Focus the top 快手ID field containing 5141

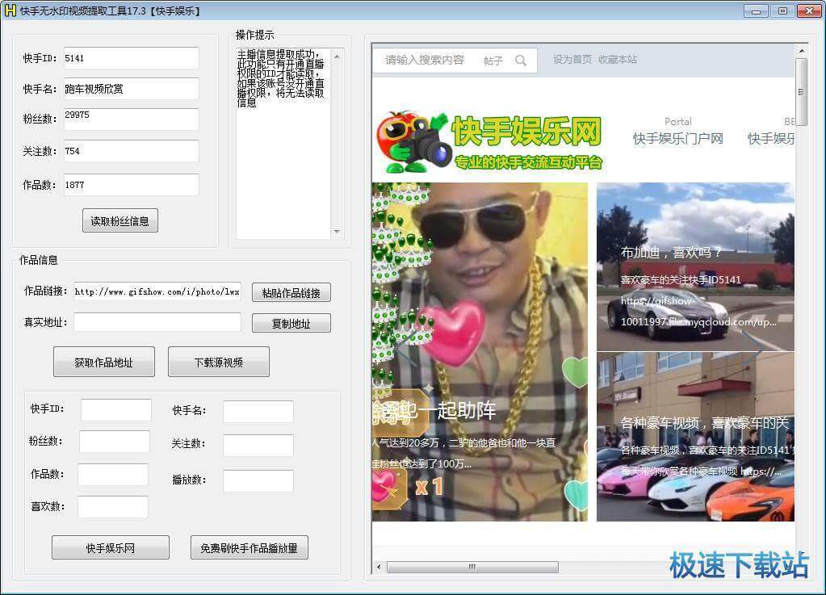click(x=131, y=58)
